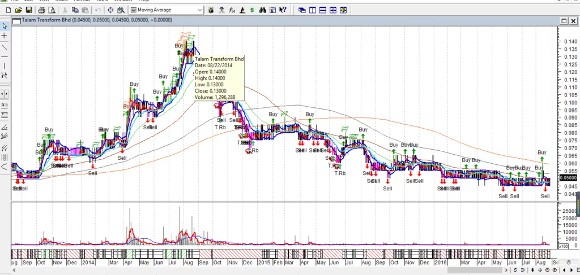Click the magnifier zoom icon in top toolbar
580x275 pixels.
click(x=121, y=10)
